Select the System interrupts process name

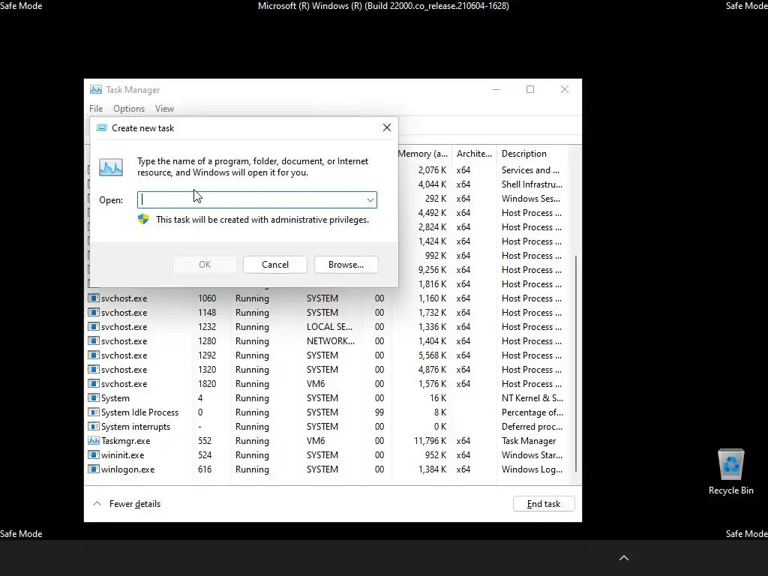pyautogui.click(x=136, y=427)
